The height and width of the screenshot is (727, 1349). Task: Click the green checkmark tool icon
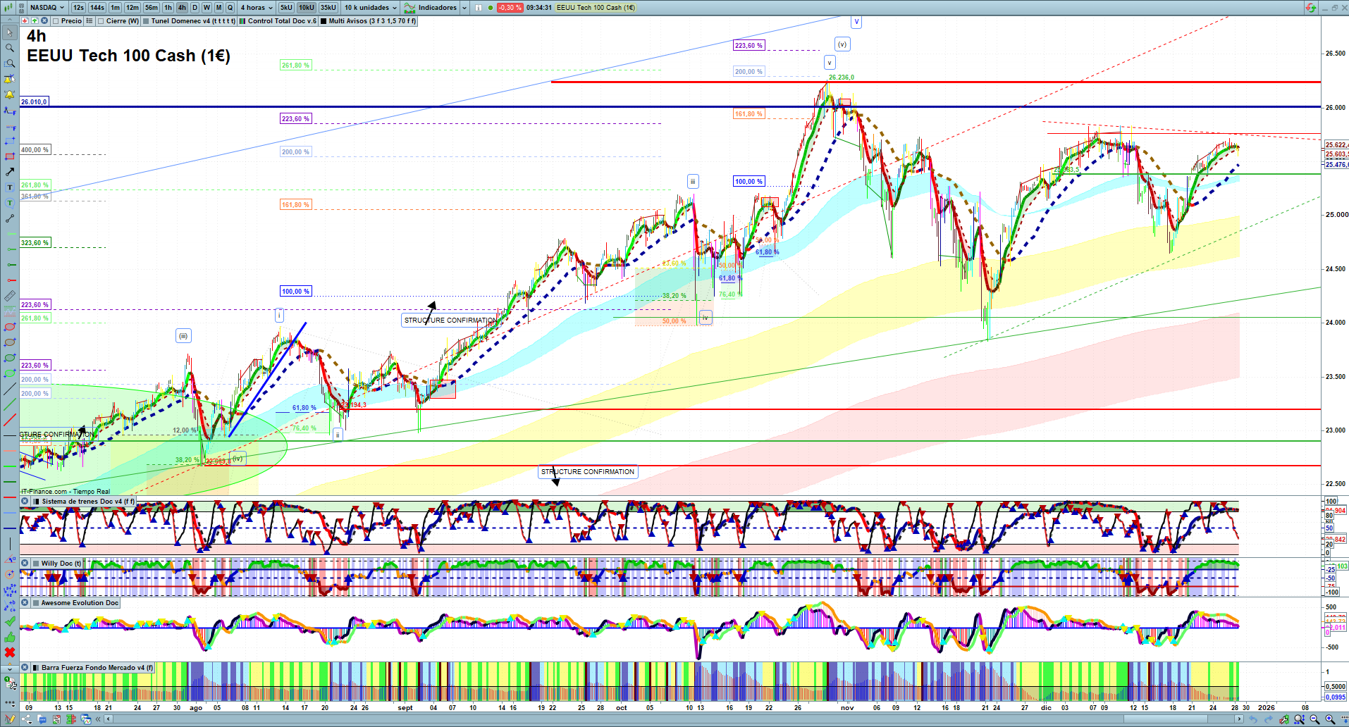(10, 621)
